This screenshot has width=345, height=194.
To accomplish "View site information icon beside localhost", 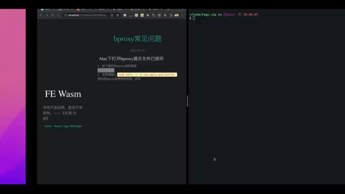I will 66,15.
